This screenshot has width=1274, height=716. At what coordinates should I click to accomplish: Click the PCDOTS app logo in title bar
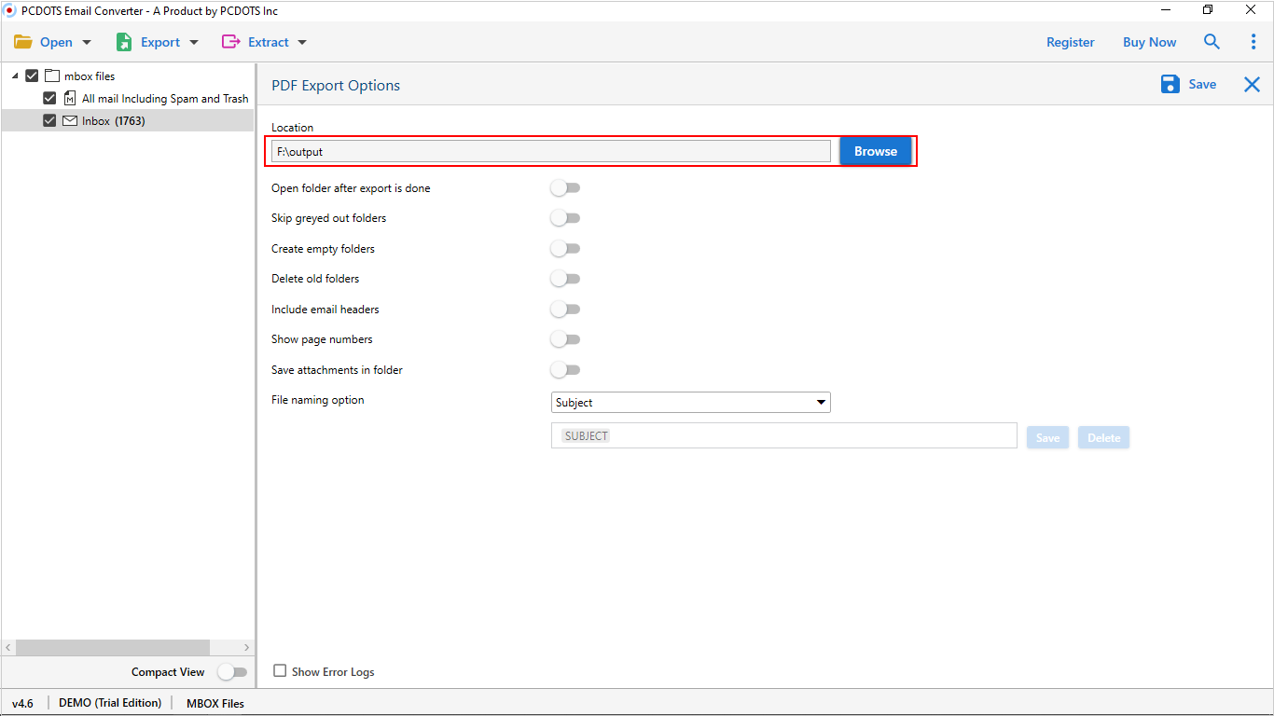10,10
